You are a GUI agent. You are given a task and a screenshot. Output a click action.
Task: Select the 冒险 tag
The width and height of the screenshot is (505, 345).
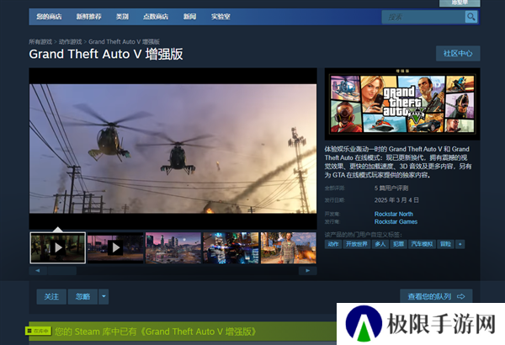click(445, 244)
